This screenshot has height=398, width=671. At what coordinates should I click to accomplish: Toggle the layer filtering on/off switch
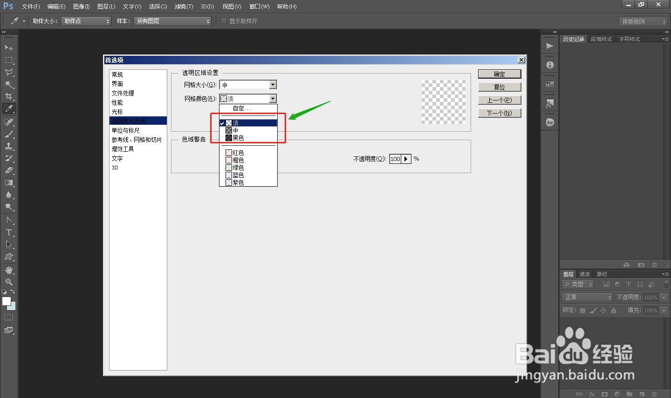pos(666,284)
